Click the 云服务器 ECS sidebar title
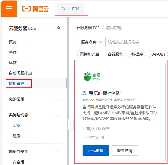This screenshot has height=165, width=168. tap(22, 28)
